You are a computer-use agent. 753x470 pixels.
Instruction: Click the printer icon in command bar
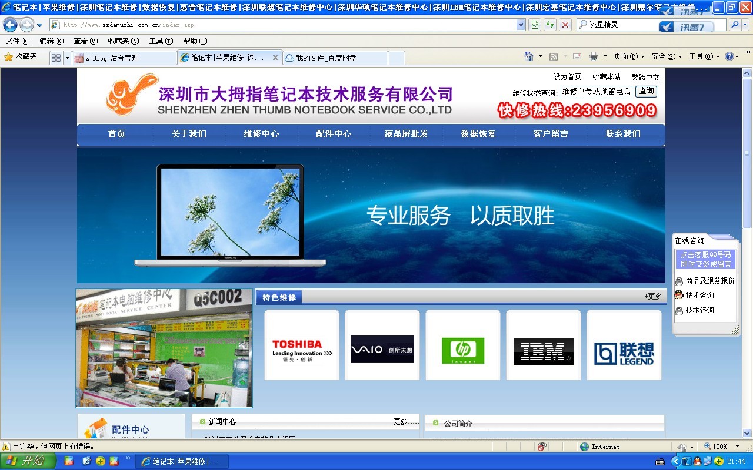click(594, 57)
